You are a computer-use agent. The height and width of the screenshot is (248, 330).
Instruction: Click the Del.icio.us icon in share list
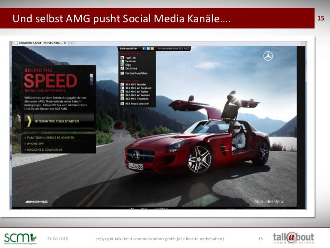pos(122,68)
